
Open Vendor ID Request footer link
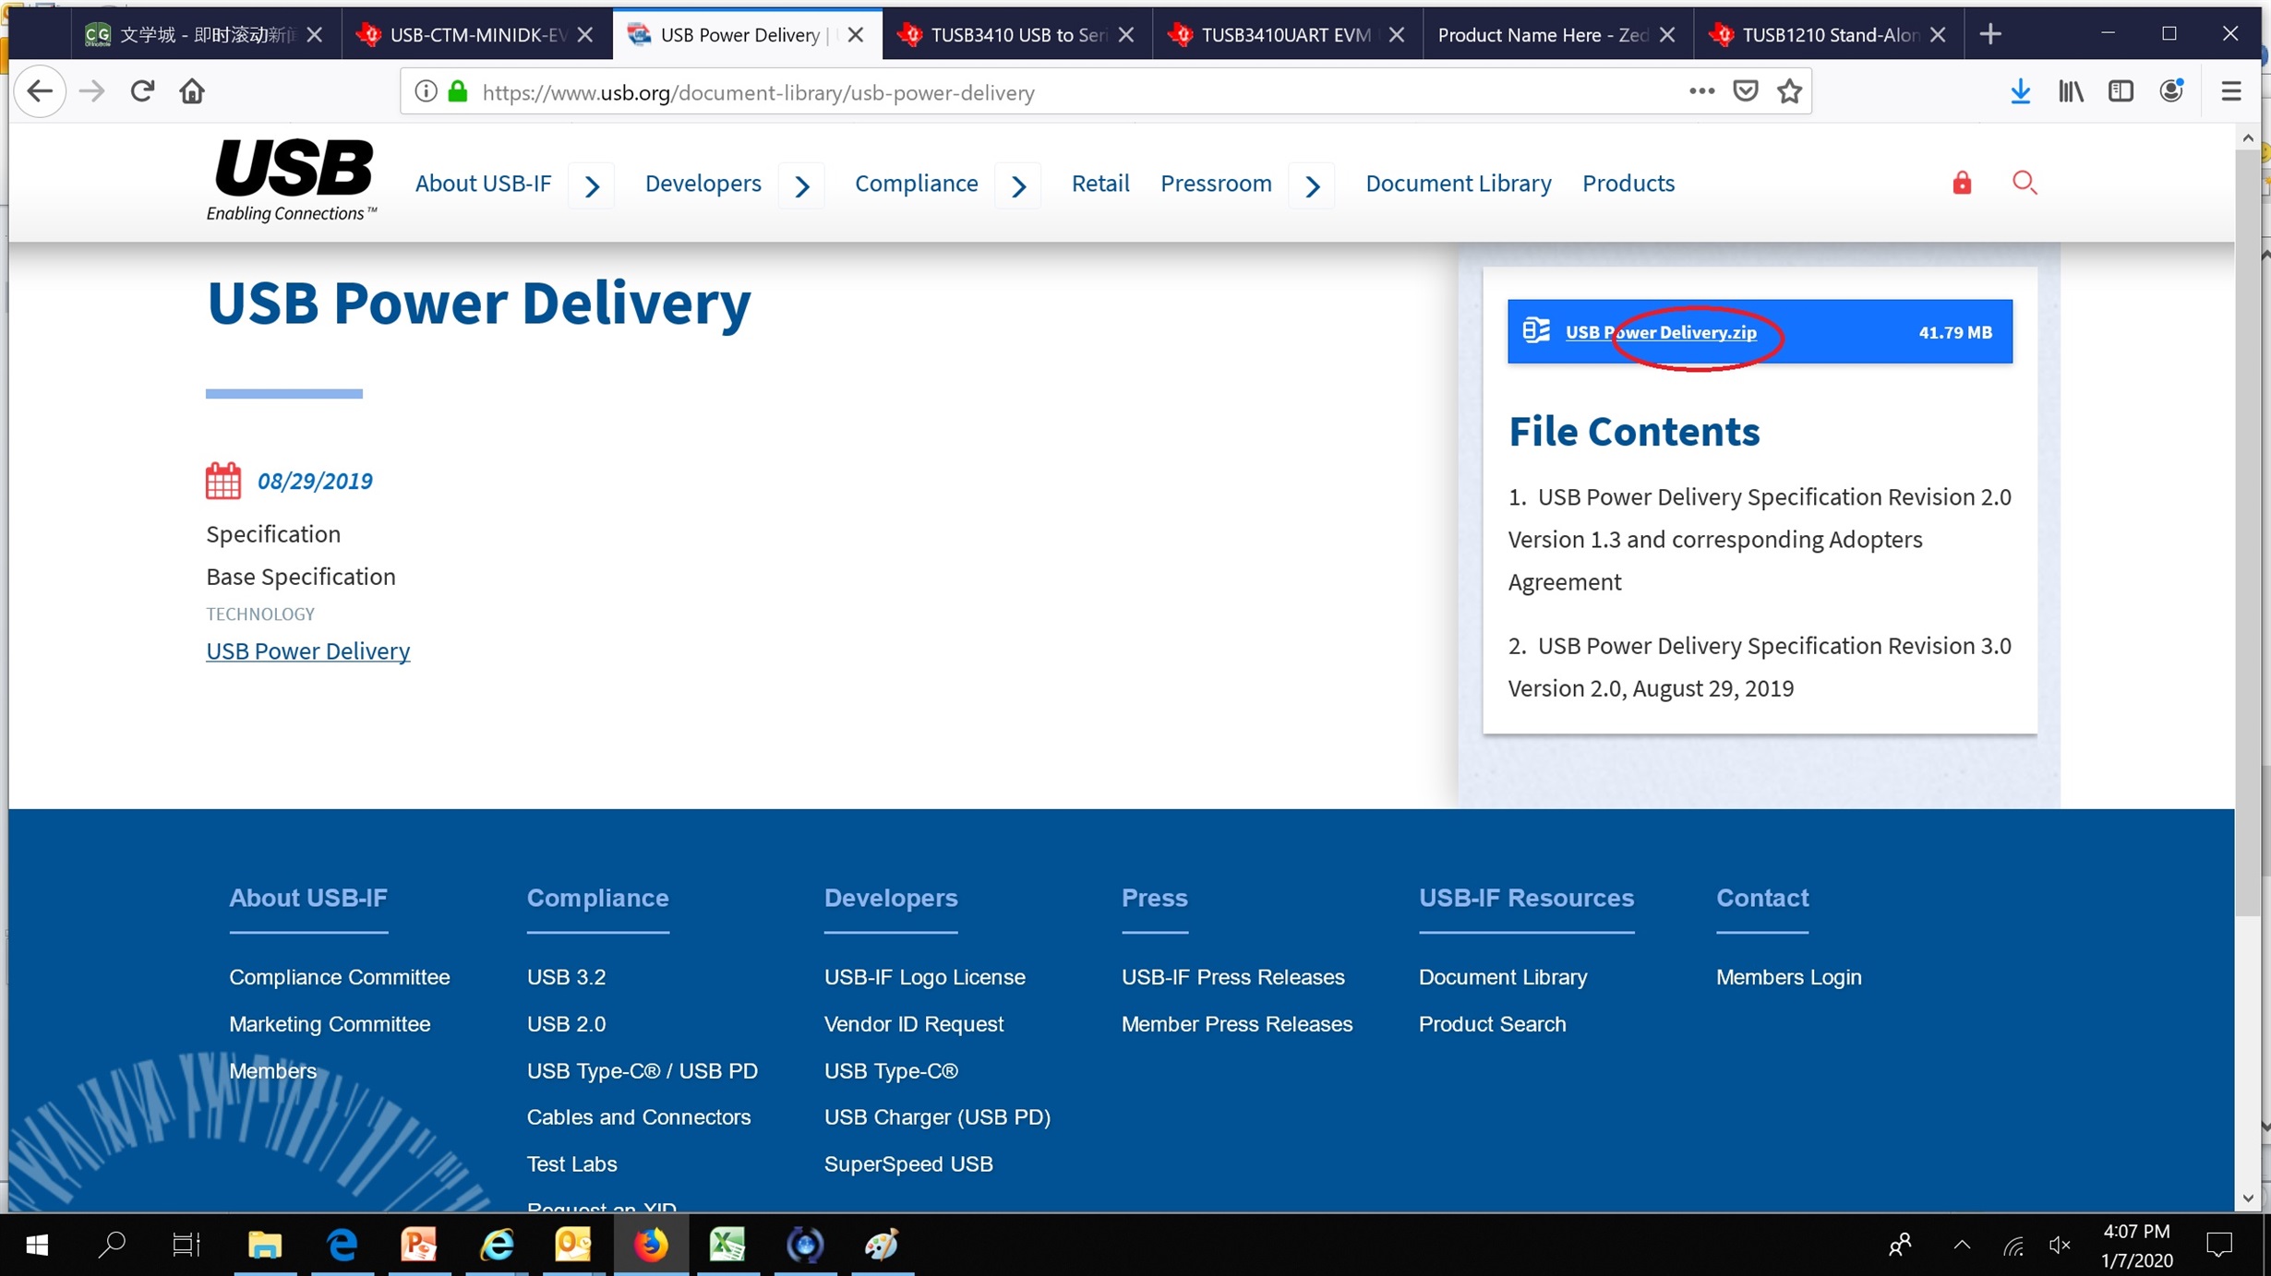[913, 1023]
